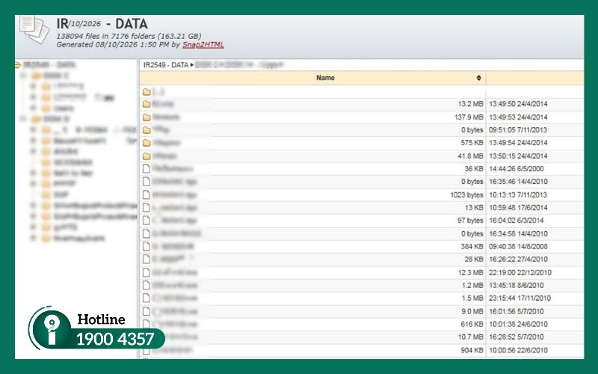Screen dimensions: 598x374
Task: Click the IR2549 - DATA breadcrumb
Action: coord(166,65)
